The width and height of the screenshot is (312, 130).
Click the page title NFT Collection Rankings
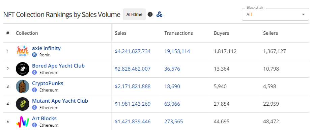[62, 15]
